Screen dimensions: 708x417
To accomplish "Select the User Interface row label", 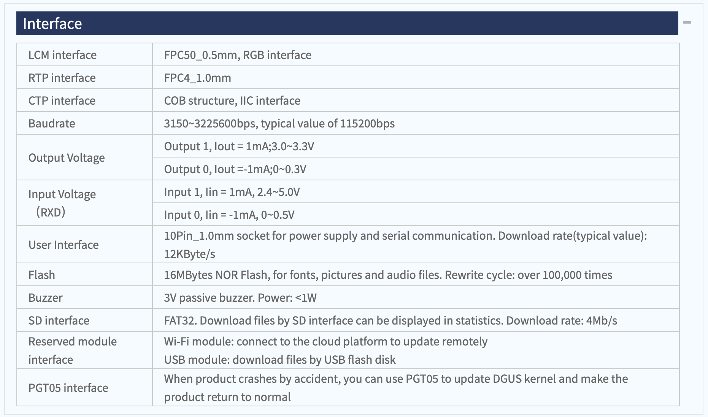I will 63,245.
